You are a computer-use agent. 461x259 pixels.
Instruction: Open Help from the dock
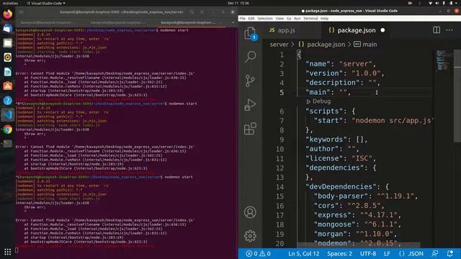[x=8, y=101]
